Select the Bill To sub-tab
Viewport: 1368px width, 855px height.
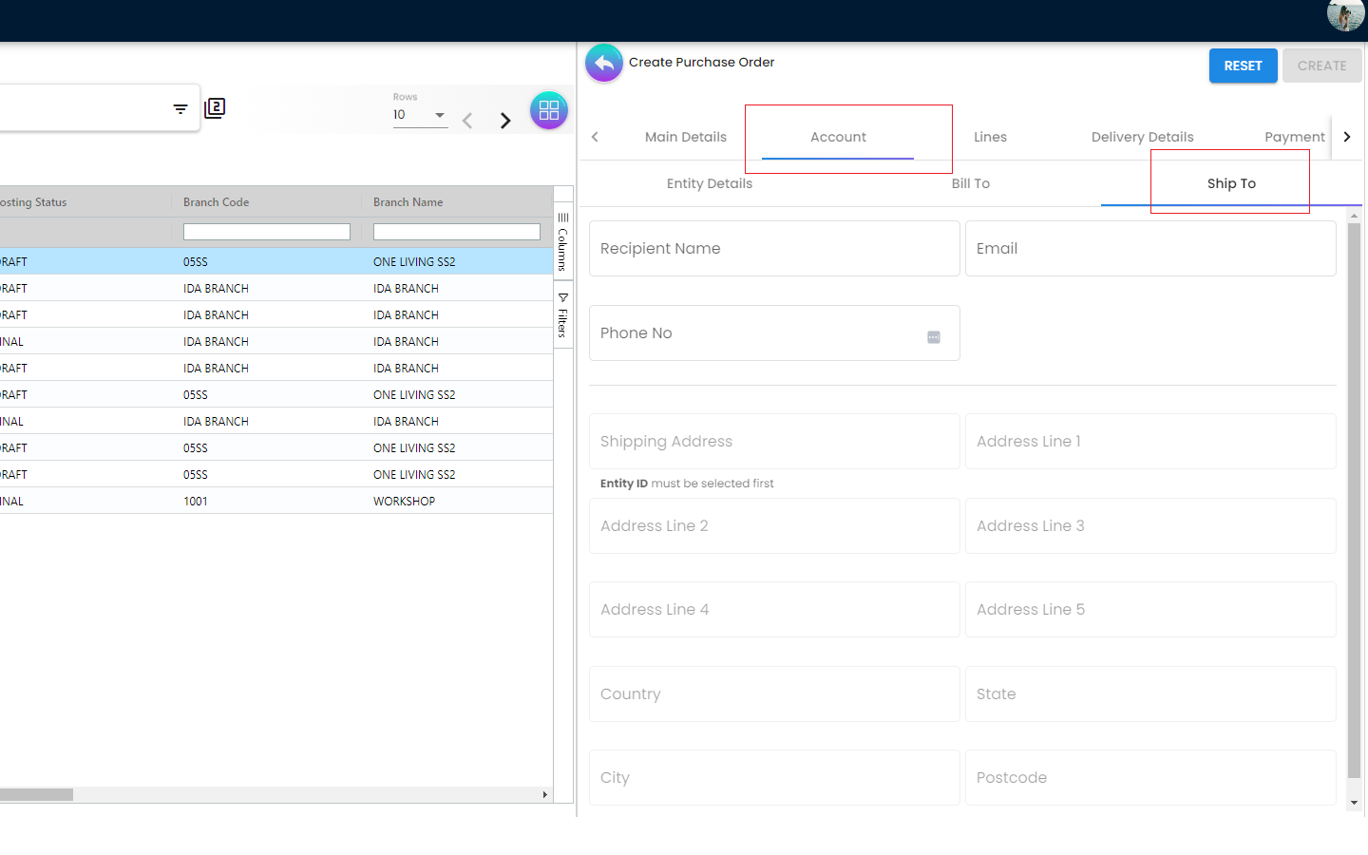coord(970,183)
